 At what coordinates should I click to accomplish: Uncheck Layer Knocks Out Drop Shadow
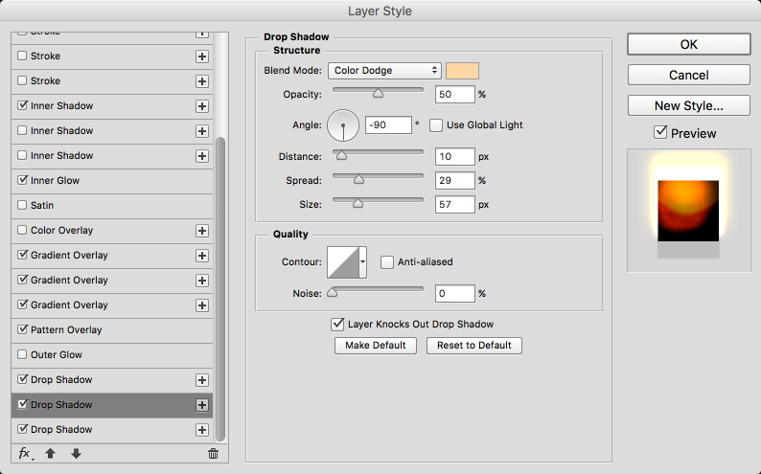pos(336,325)
